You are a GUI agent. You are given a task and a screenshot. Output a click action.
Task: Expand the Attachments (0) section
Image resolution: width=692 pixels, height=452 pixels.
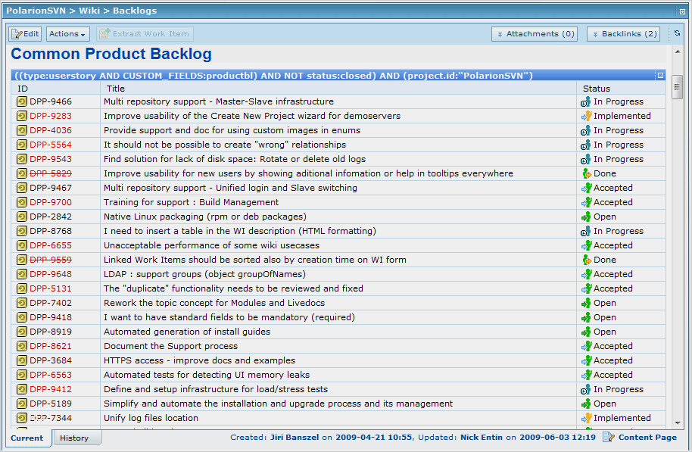coord(535,34)
